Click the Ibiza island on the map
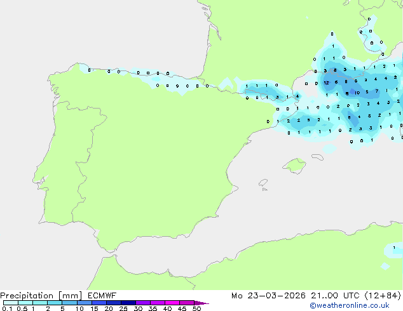Screen dimensions: 403x311 263,183
